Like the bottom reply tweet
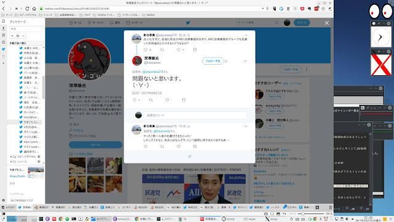This screenshot has width=394, height=222. click(x=179, y=147)
